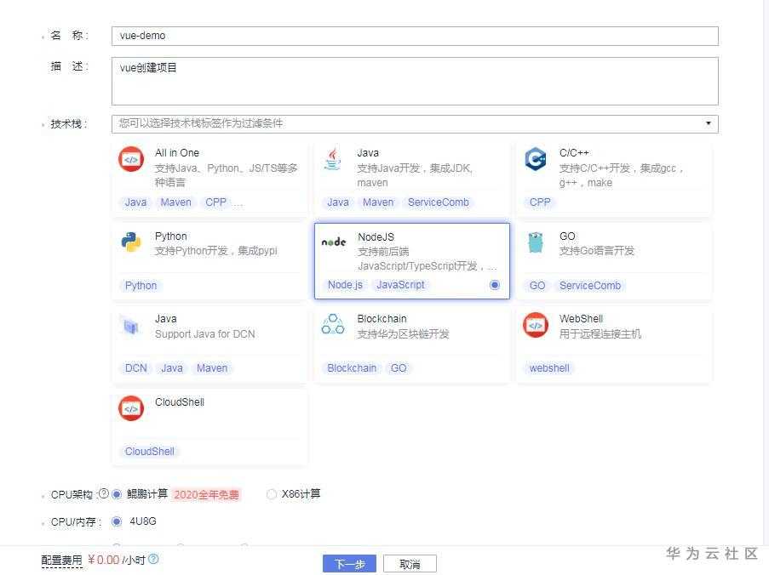The image size is (769, 575).
Task: Select the GO gopher icon
Action: 536,242
